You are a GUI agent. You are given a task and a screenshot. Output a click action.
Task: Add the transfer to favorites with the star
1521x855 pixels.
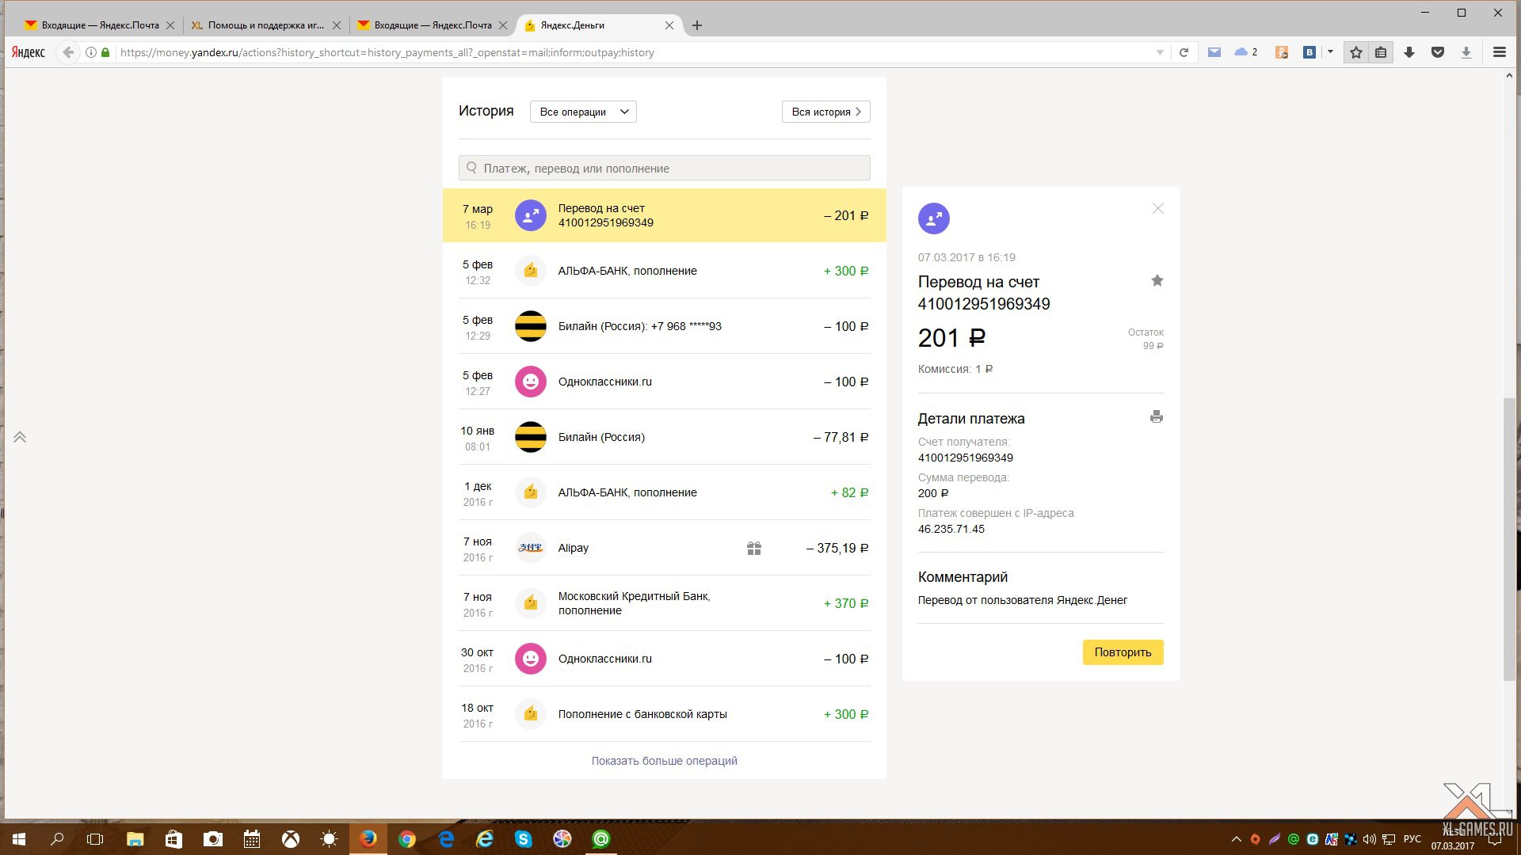click(1157, 281)
